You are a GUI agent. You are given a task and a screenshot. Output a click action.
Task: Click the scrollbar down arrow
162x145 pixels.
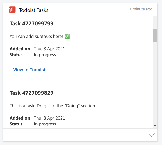pyautogui.click(x=155, y=125)
